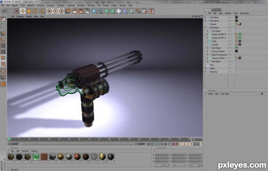Expand the Barrel Connections group
Image resolution: width=268 pixels, height=171 pixels.
(207, 55)
